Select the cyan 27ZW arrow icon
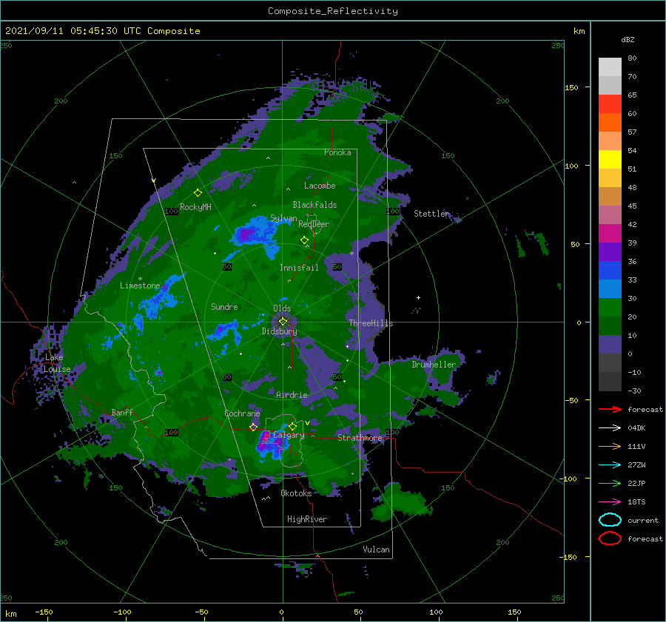The height and width of the screenshot is (622, 666). click(x=610, y=465)
